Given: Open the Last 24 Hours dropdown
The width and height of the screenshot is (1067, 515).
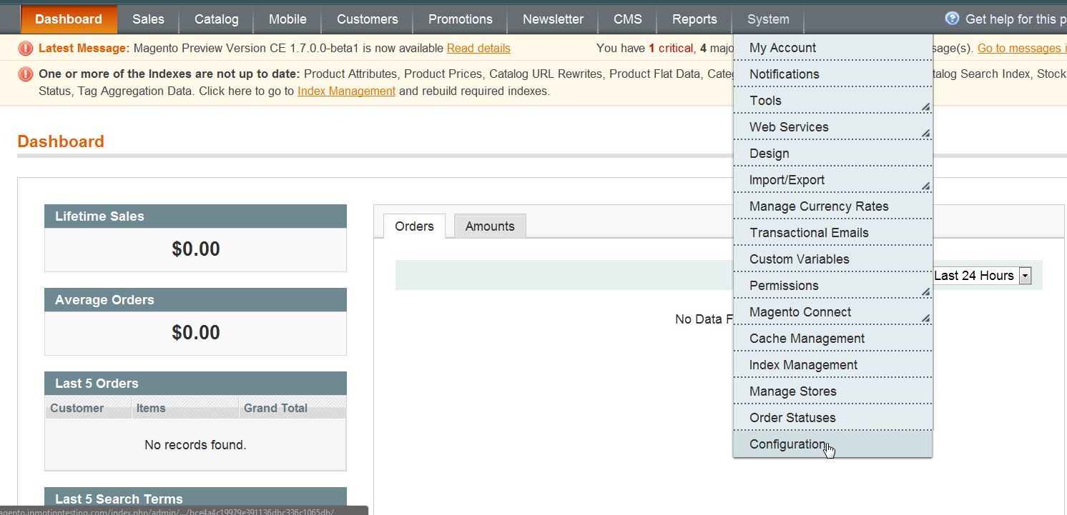Looking at the screenshot, I should 1025,276.
